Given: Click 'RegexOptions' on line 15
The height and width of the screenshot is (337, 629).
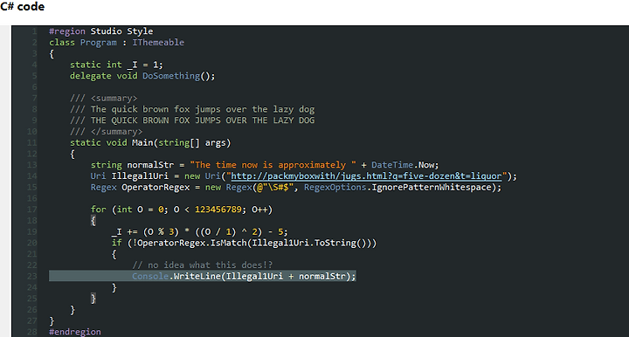Looking at the screenshot, I should (335, 188).
